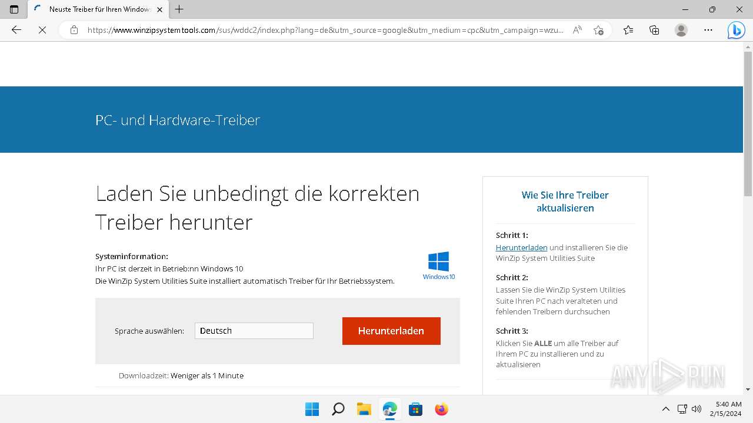
Task: Click the 'Schritt 3:' heading
Action: click(512, 331)
